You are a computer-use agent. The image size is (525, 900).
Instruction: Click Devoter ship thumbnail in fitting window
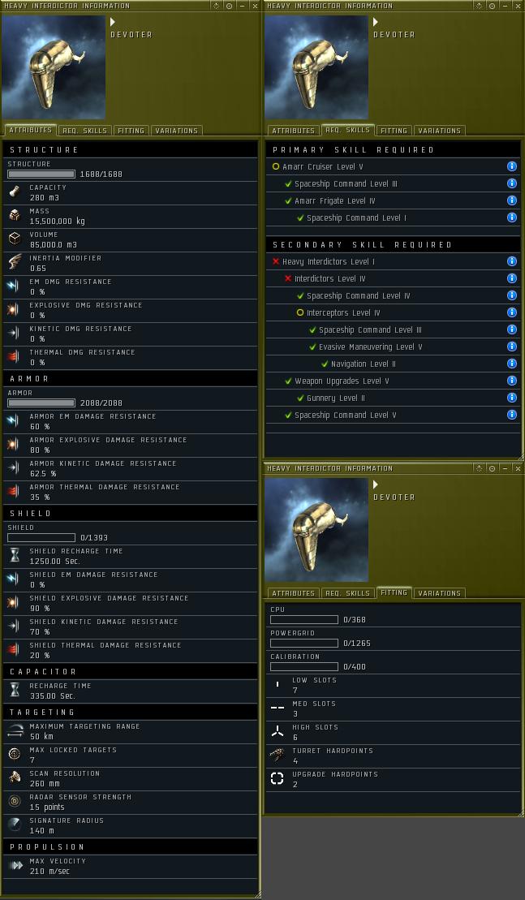(x=316, y=530)
